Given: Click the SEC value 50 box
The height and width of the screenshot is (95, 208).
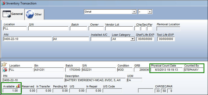Looking at the screenshot, I should tap(164, 91).
